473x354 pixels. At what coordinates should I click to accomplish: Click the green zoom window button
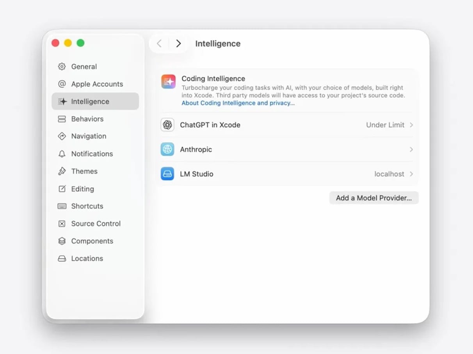(x=80, y=43)
